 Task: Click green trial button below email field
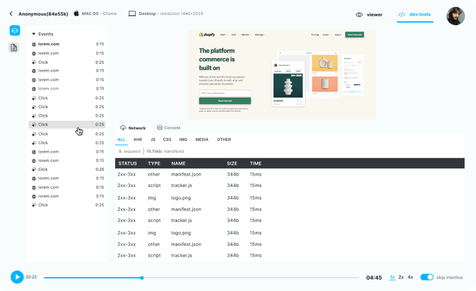[225, 101]
